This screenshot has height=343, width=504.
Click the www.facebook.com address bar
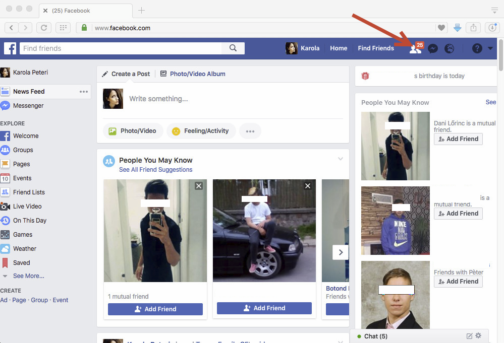(x=256, y=28)
